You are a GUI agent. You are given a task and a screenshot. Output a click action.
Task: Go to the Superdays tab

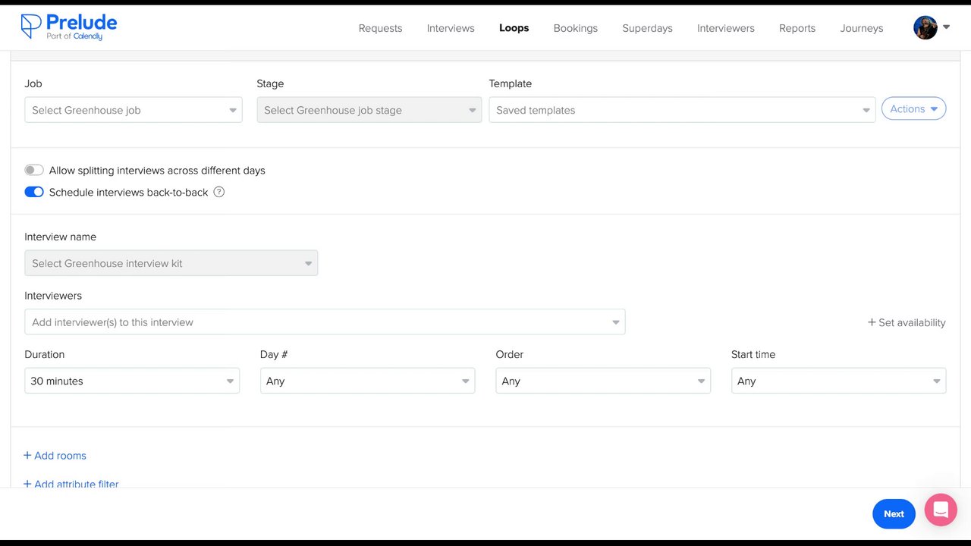(x=647, y=28)
